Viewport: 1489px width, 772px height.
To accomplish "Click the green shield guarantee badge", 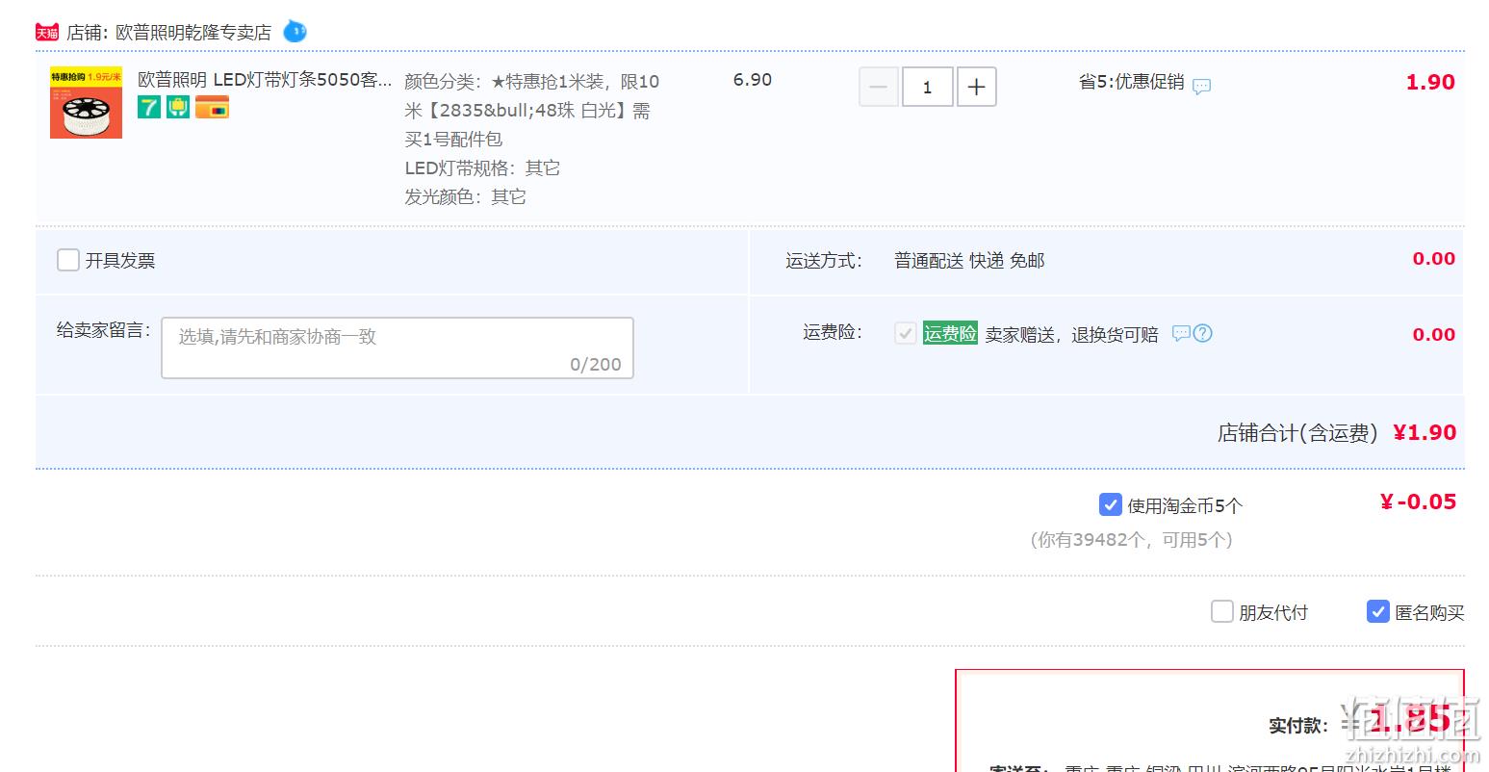I will pyautogui.click(x=178, y=107).
